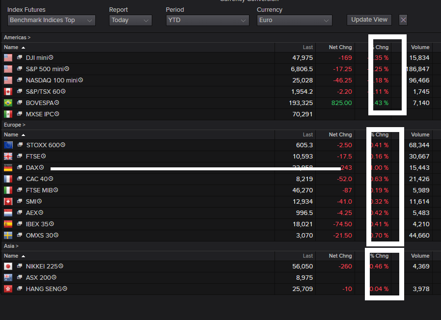Sort Americas table by Name column
The width and height of the screenshot is (441, 320).
coord(14,47)
